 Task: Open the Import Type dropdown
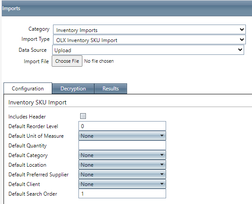[149, 39]
